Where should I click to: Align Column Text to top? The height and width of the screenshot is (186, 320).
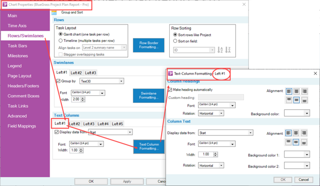pyautogui.click(x=288, y=142)
